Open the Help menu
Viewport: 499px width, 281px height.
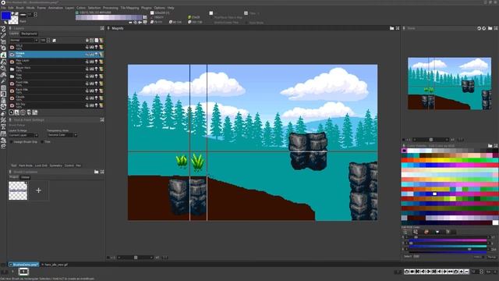point(171,8)
